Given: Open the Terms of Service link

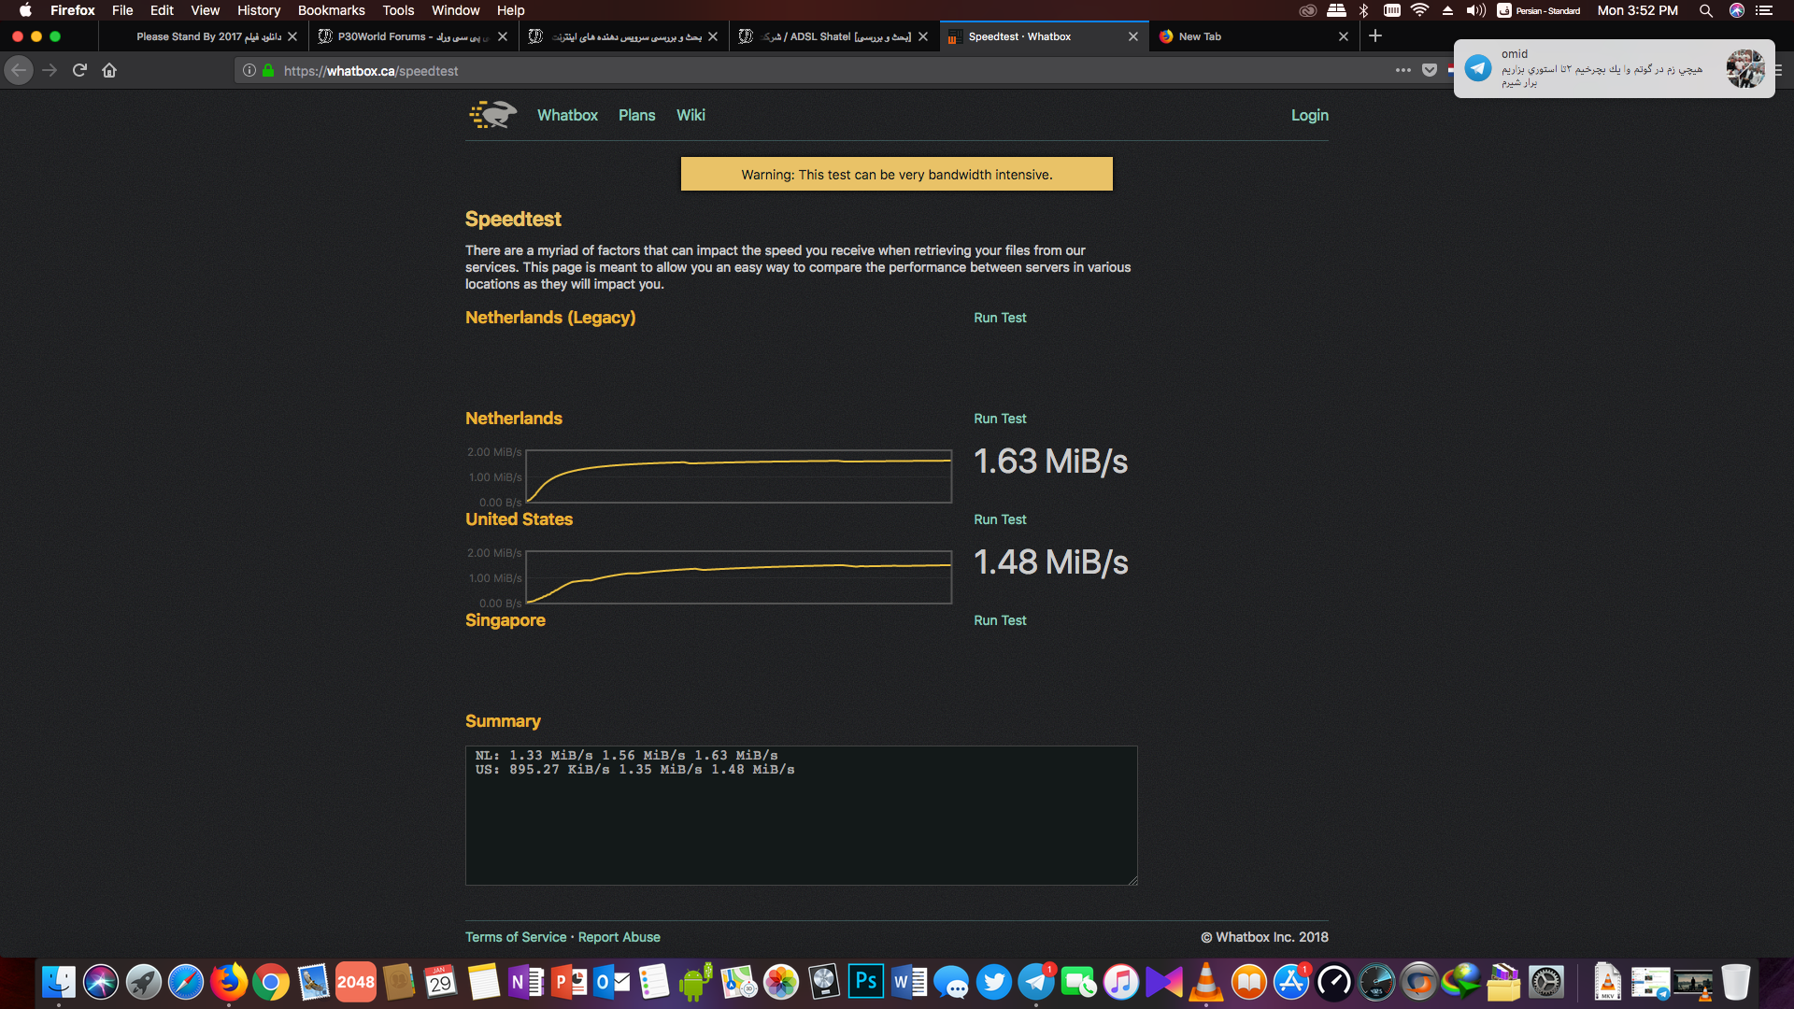Looking at the screenshot, I should 516,937.
